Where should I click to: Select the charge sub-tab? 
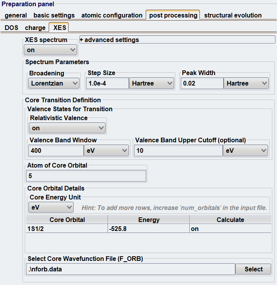tap(35, 28)
